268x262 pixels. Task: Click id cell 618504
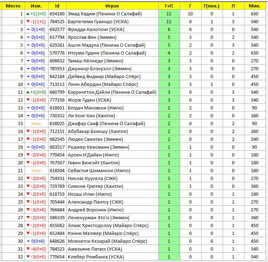(57, 171)
